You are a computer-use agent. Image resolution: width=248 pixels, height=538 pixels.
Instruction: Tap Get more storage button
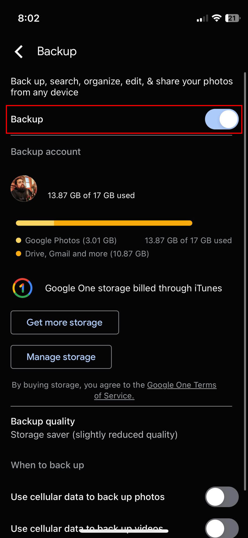pyautogui.click(x=65, y=323)
